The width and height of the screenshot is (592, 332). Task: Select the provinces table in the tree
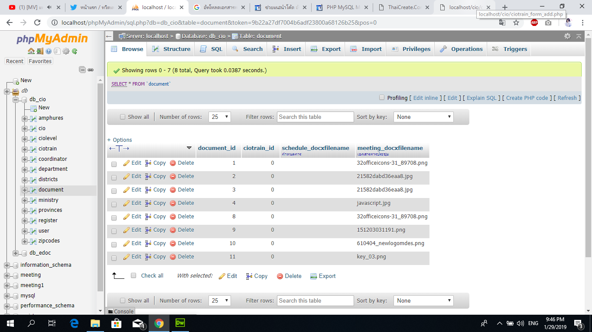point(50,210)
